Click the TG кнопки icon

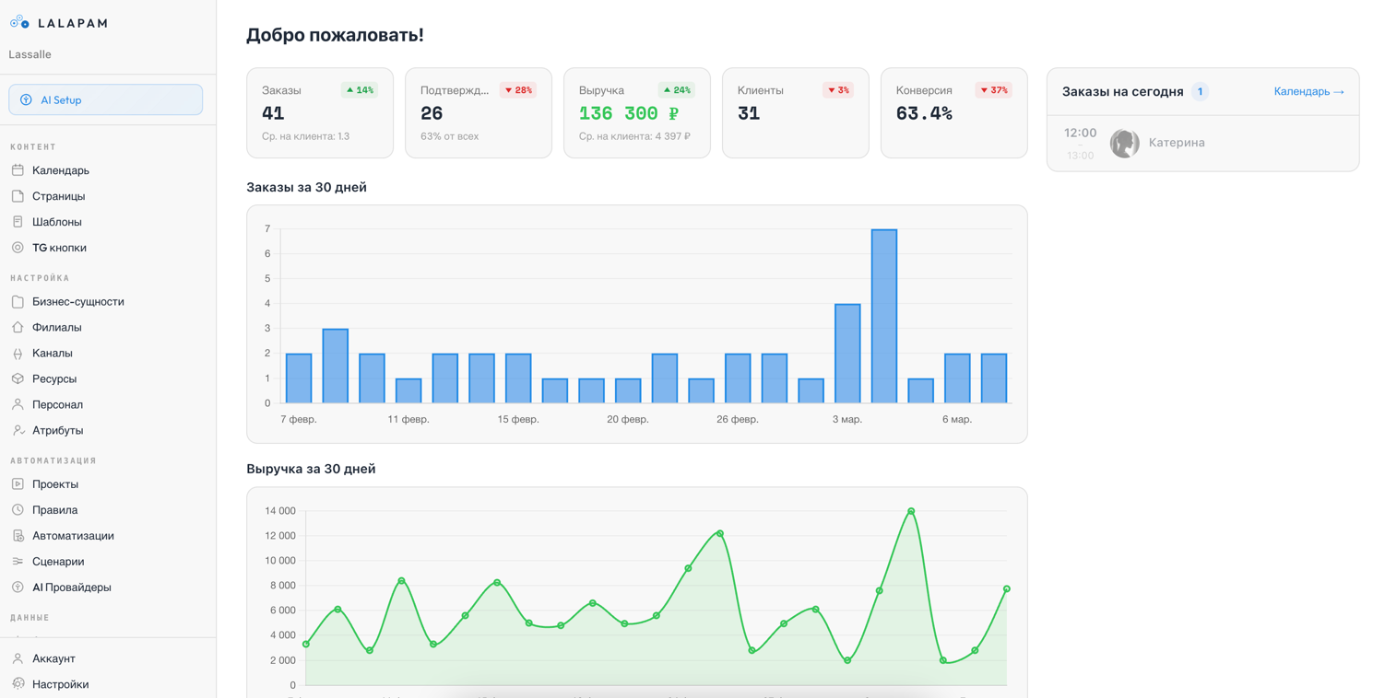click(18, 248)
